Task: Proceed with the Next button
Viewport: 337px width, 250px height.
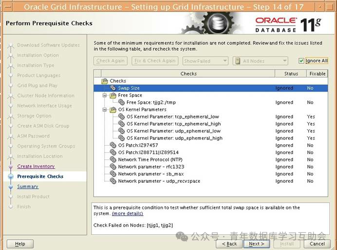Action: coord(257,244)
